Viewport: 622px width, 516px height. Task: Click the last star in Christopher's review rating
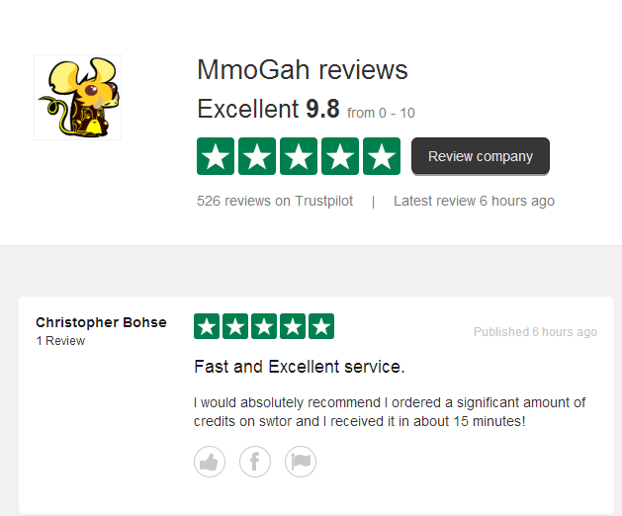(x=321, y=326)
